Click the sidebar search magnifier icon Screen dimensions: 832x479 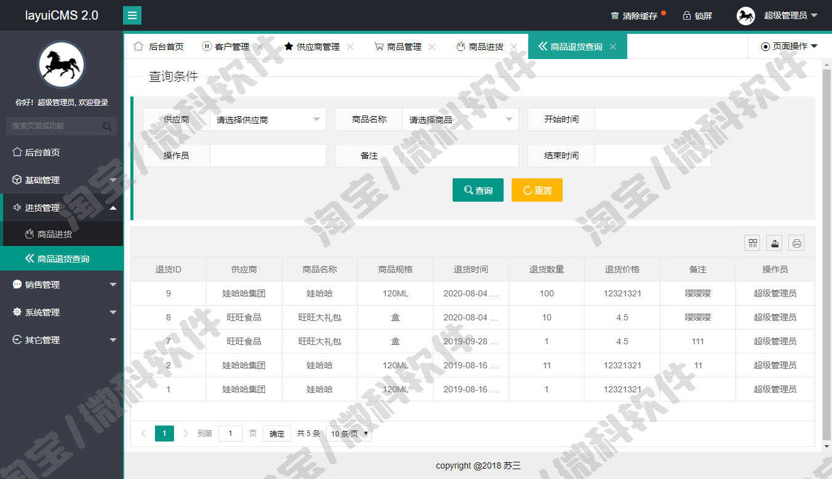tap(107, 126)
